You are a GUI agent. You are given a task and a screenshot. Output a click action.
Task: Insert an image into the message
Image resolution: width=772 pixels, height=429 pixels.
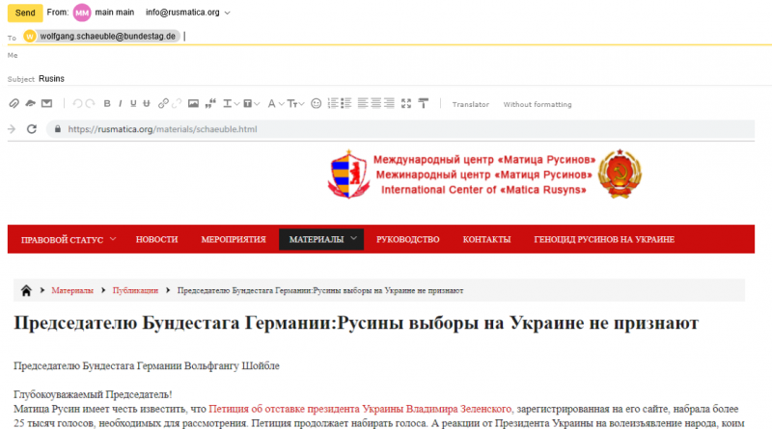click(x=194, y=103)
